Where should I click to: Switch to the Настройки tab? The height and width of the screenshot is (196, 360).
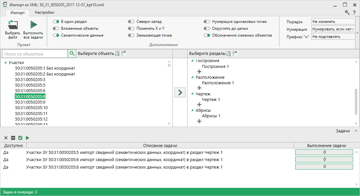click(x=45, y=12)
